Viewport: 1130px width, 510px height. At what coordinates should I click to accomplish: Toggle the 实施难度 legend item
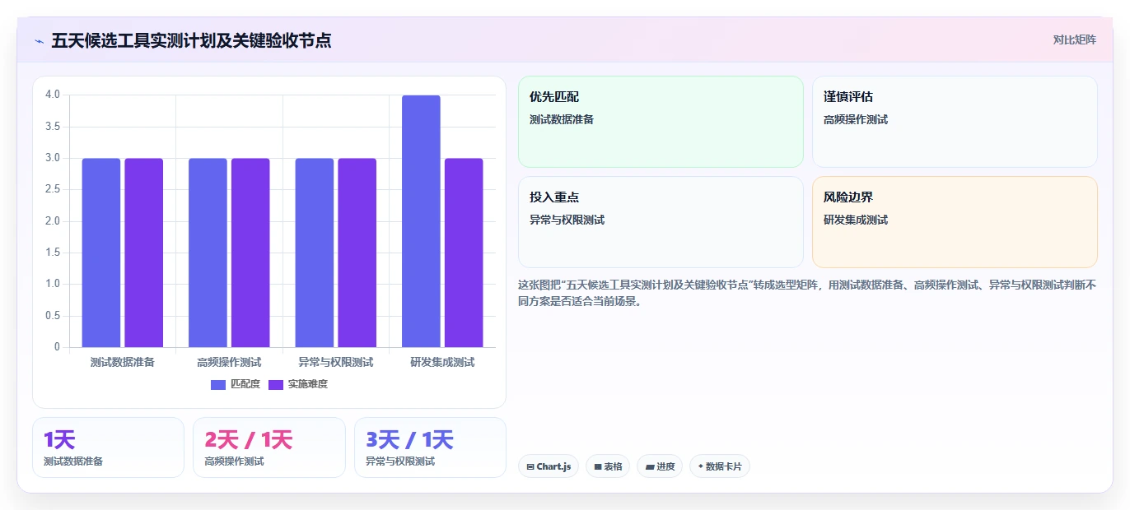click(298, 384)
